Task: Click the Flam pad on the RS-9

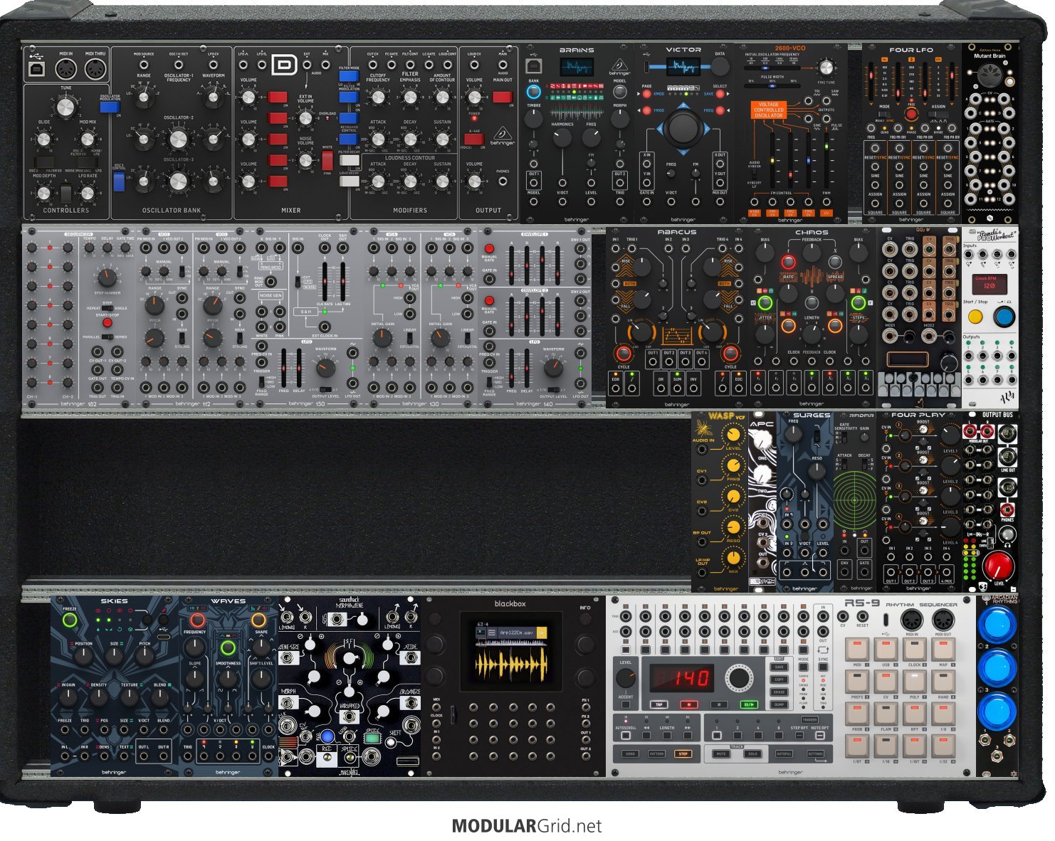Action: (886, 714)
